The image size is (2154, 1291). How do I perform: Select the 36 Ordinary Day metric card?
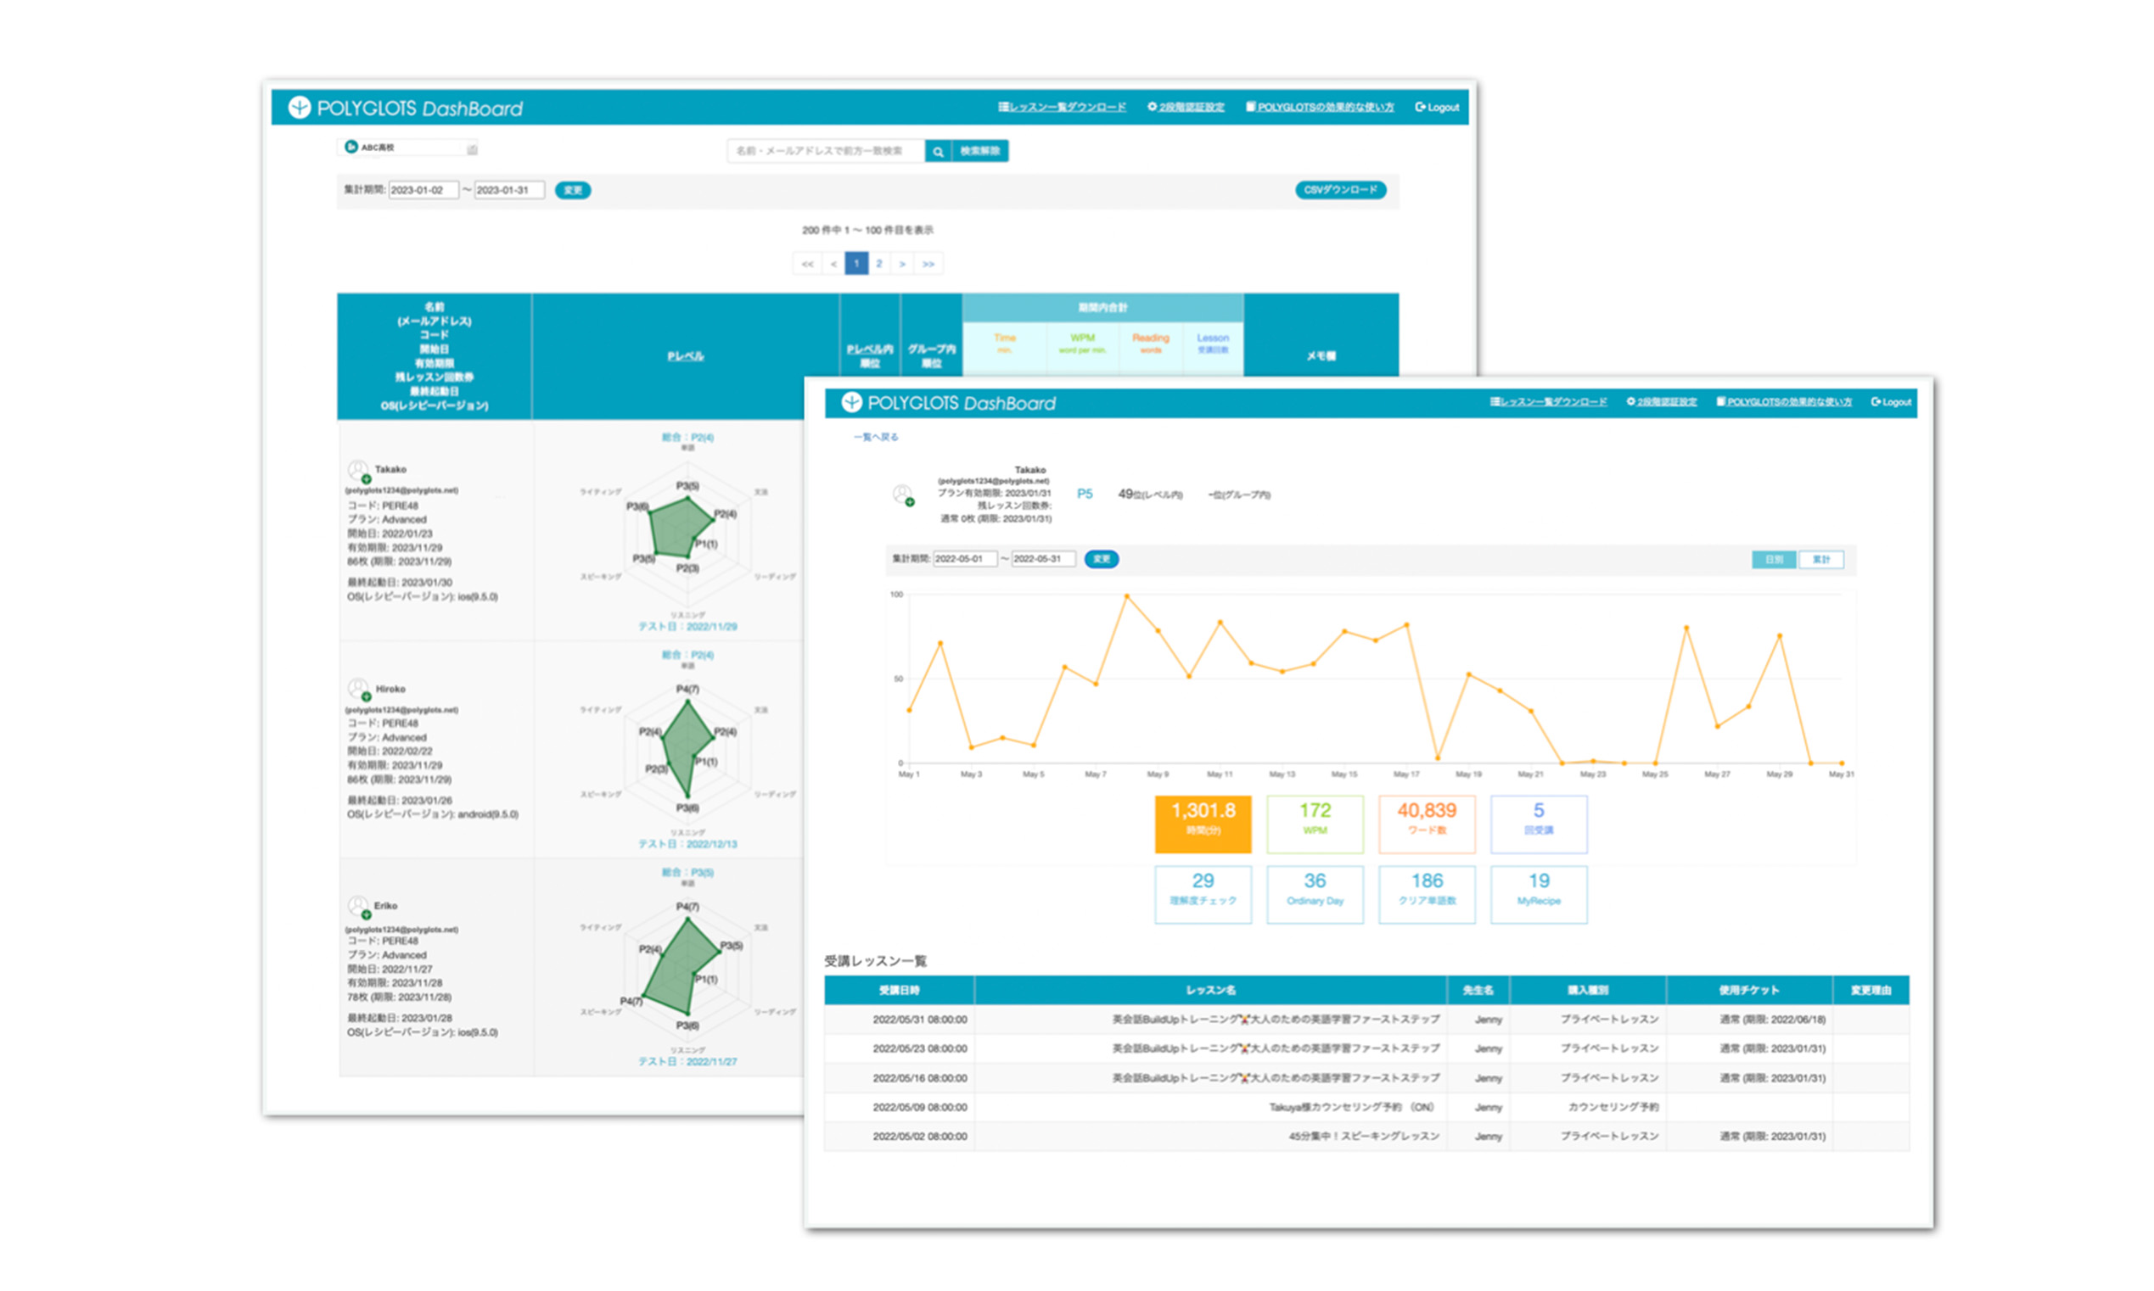point(1315,894)
